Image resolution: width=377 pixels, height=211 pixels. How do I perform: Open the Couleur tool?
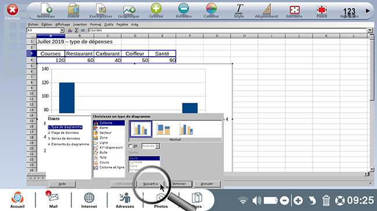coord(211,9)
